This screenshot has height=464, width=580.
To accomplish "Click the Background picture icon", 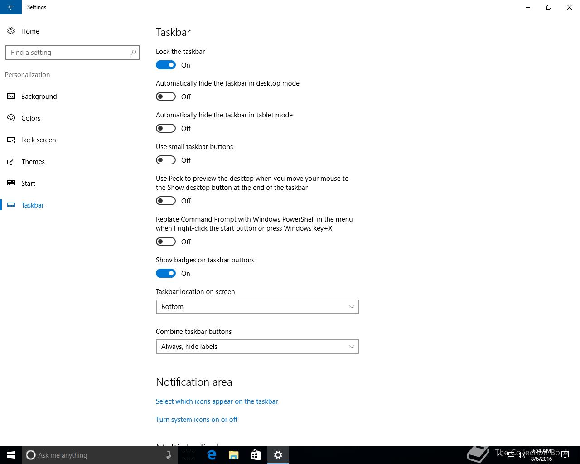I will tap(11, 96).
